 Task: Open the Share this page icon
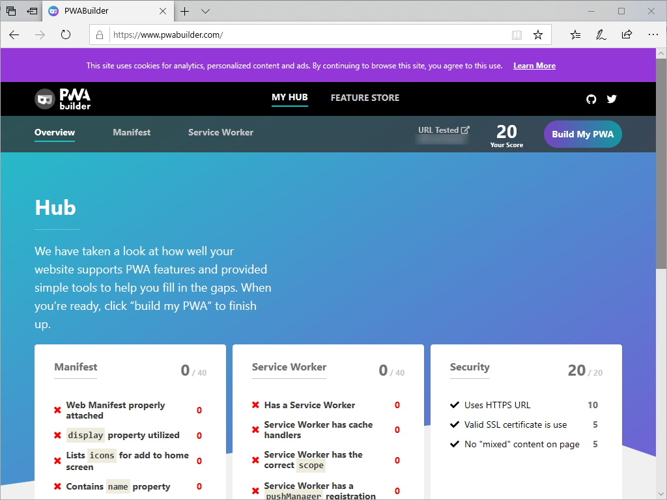click(x=627, y=36)
